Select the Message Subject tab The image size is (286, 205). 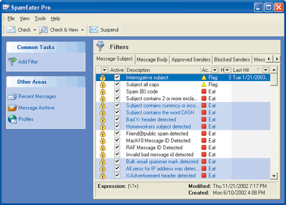click(x=114, y=59)
